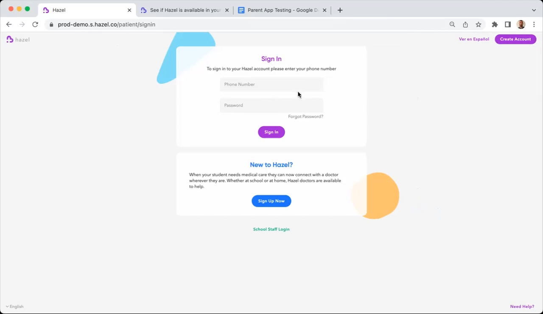Image resolution: width=543 pixels, height=314 pixels.
Task: Open the Forgot Password? link
Action: (305, 116)
